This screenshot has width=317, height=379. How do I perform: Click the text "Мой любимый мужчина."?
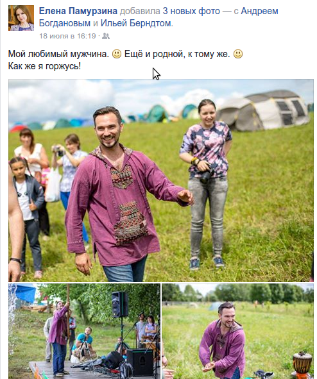click(58, 54)
